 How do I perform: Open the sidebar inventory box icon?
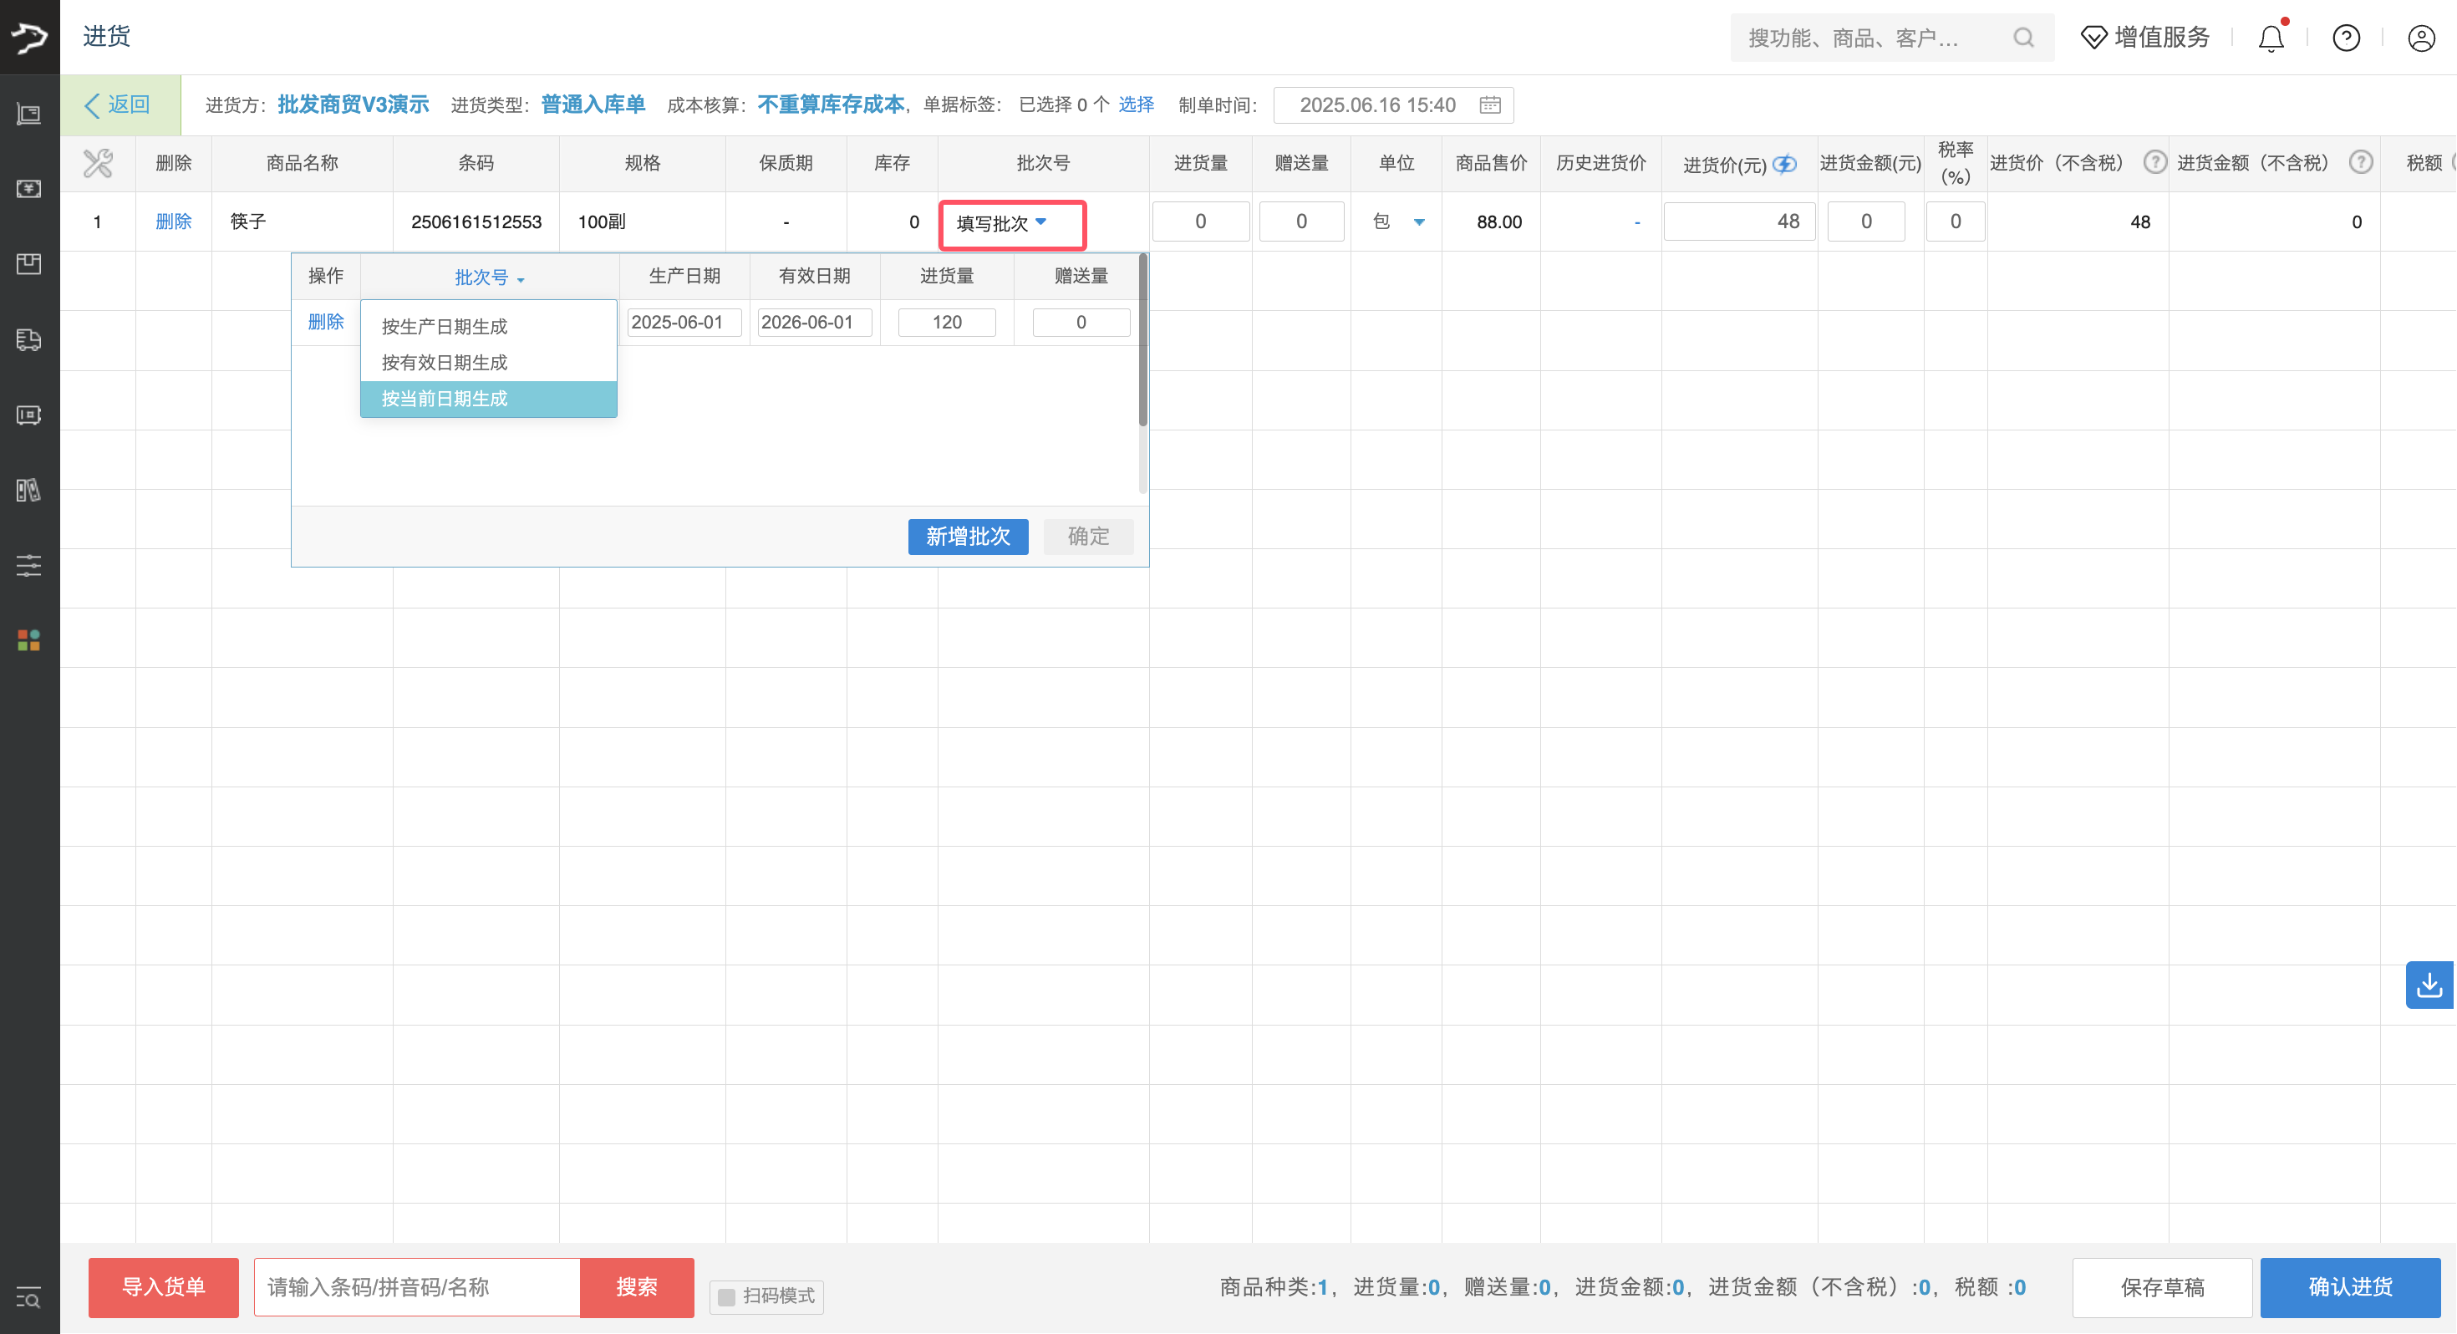pyautogui.click(x=29, y=263)
